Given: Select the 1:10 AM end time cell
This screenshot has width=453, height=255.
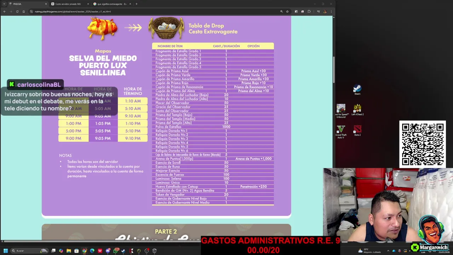Looking at the screenshot, I should (133, 101).
